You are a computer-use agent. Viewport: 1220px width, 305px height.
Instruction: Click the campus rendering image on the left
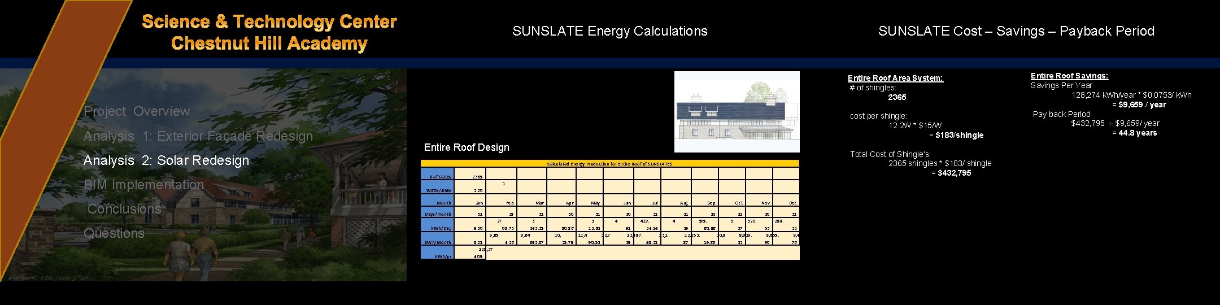click(203, 175)
